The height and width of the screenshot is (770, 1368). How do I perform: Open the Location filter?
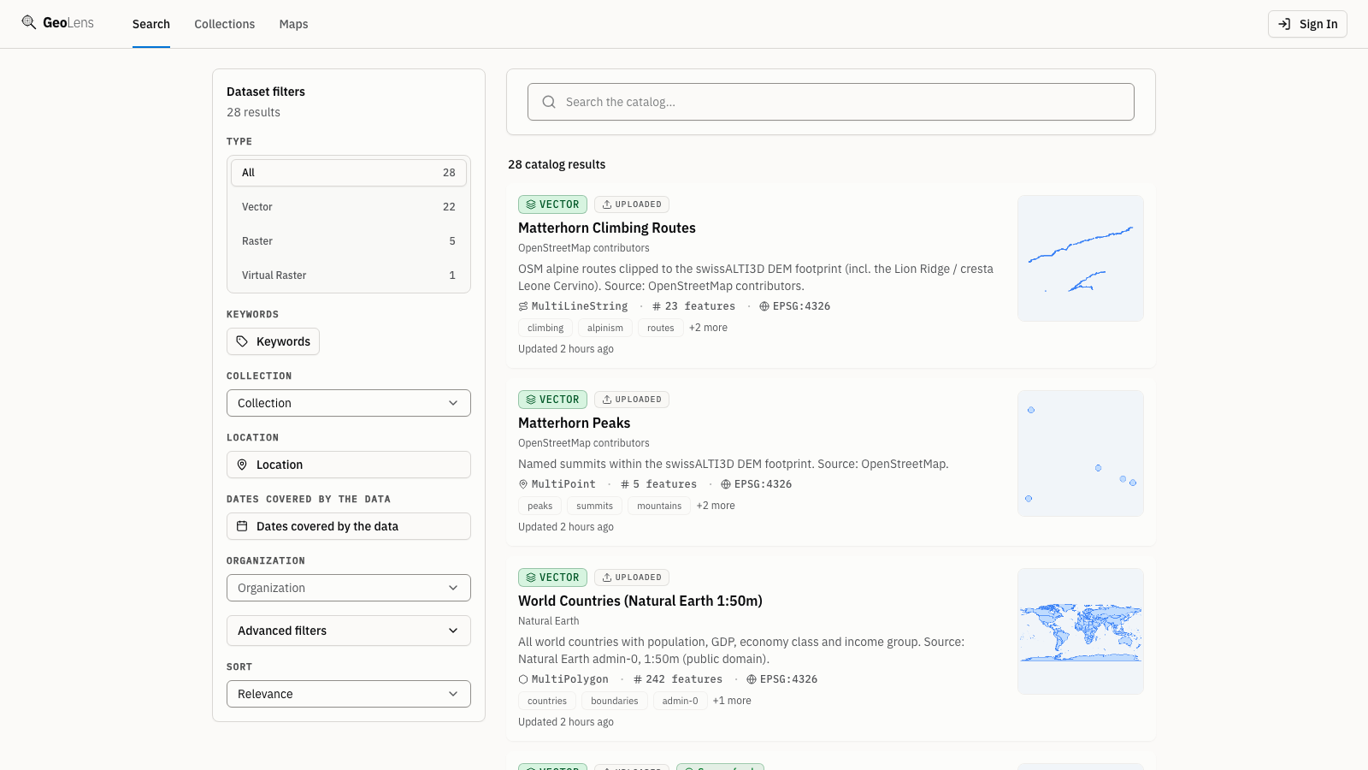click(x=349, y=465)
